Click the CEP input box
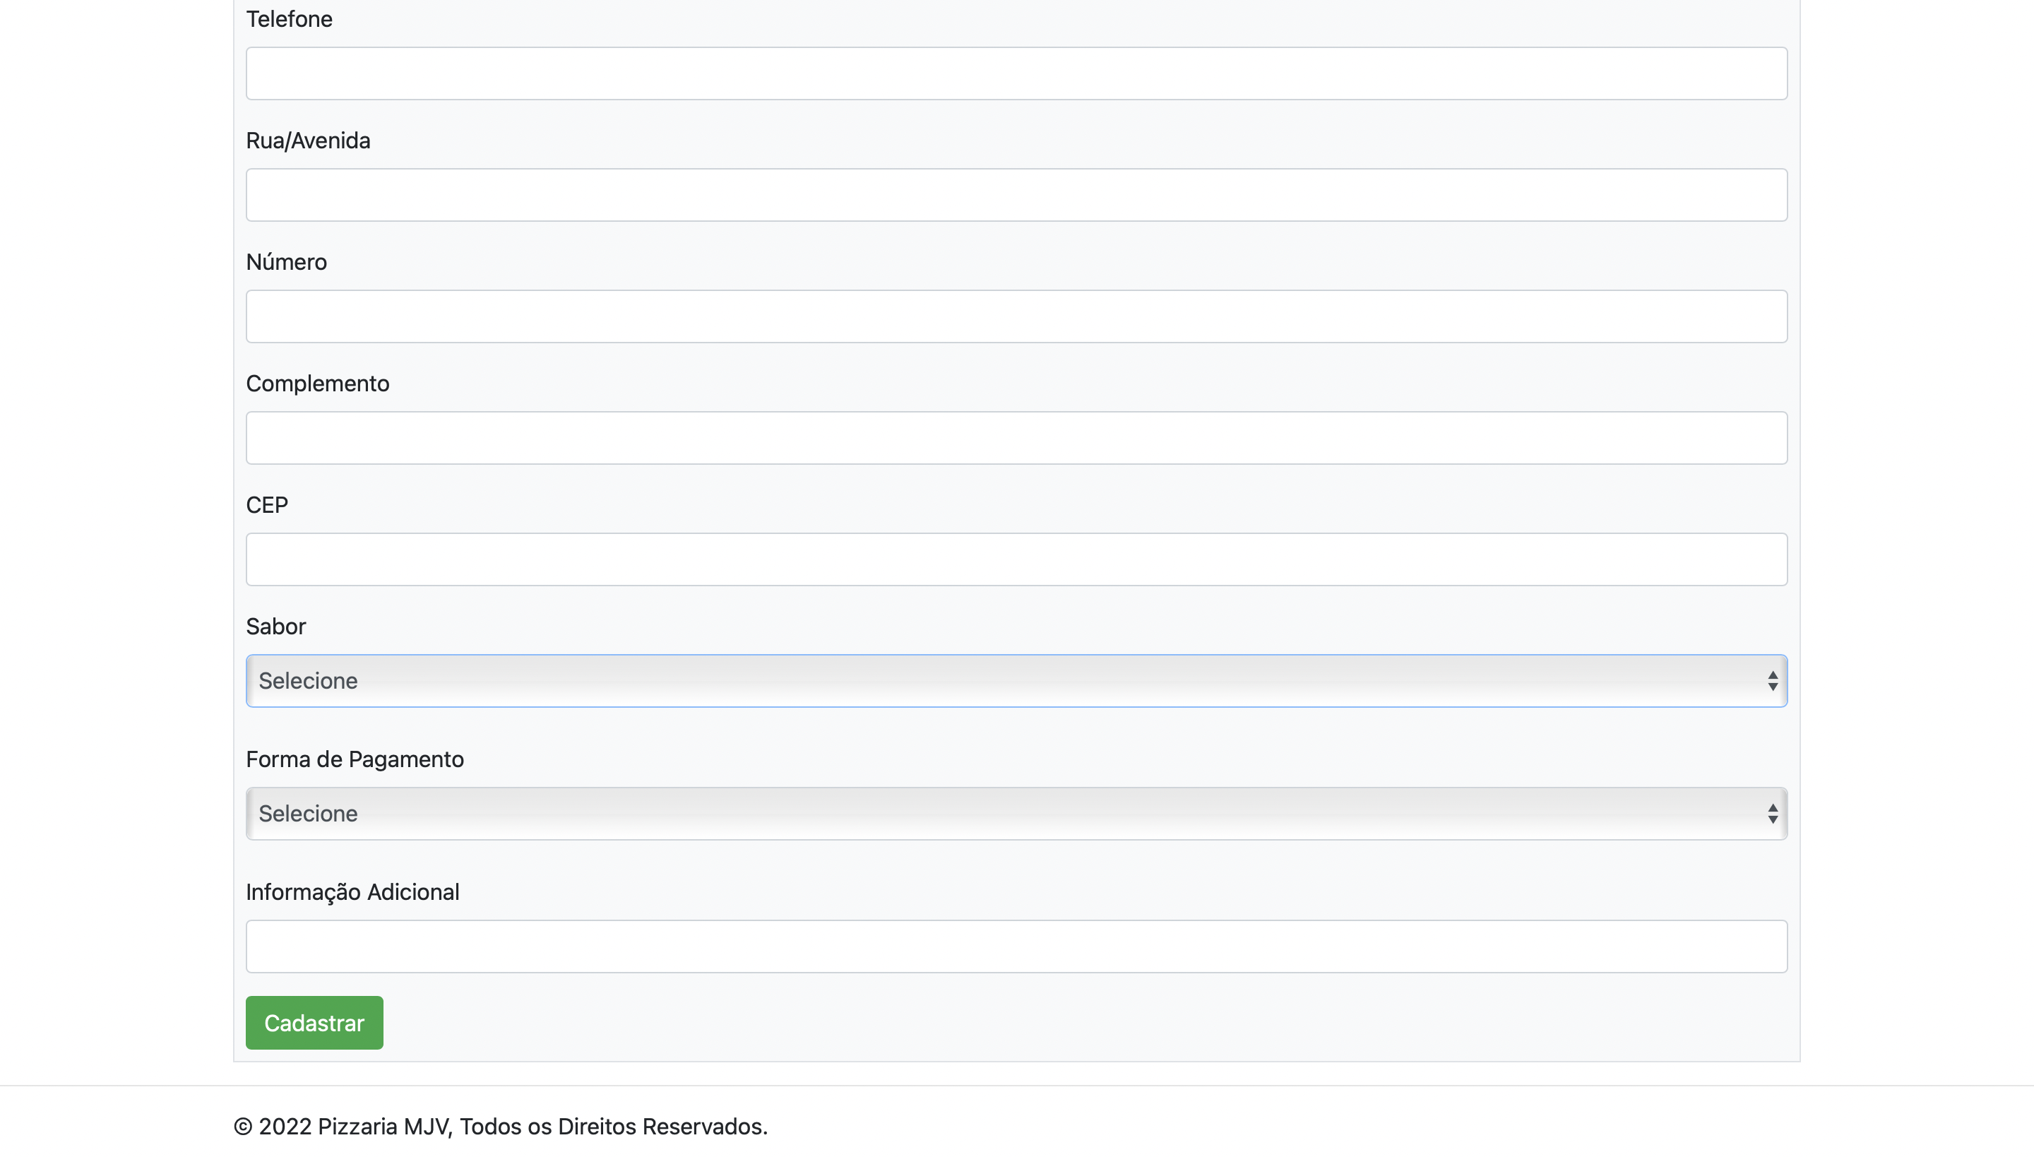This screenshot has width=2034, height=1157. click(x=1017, y=559)
